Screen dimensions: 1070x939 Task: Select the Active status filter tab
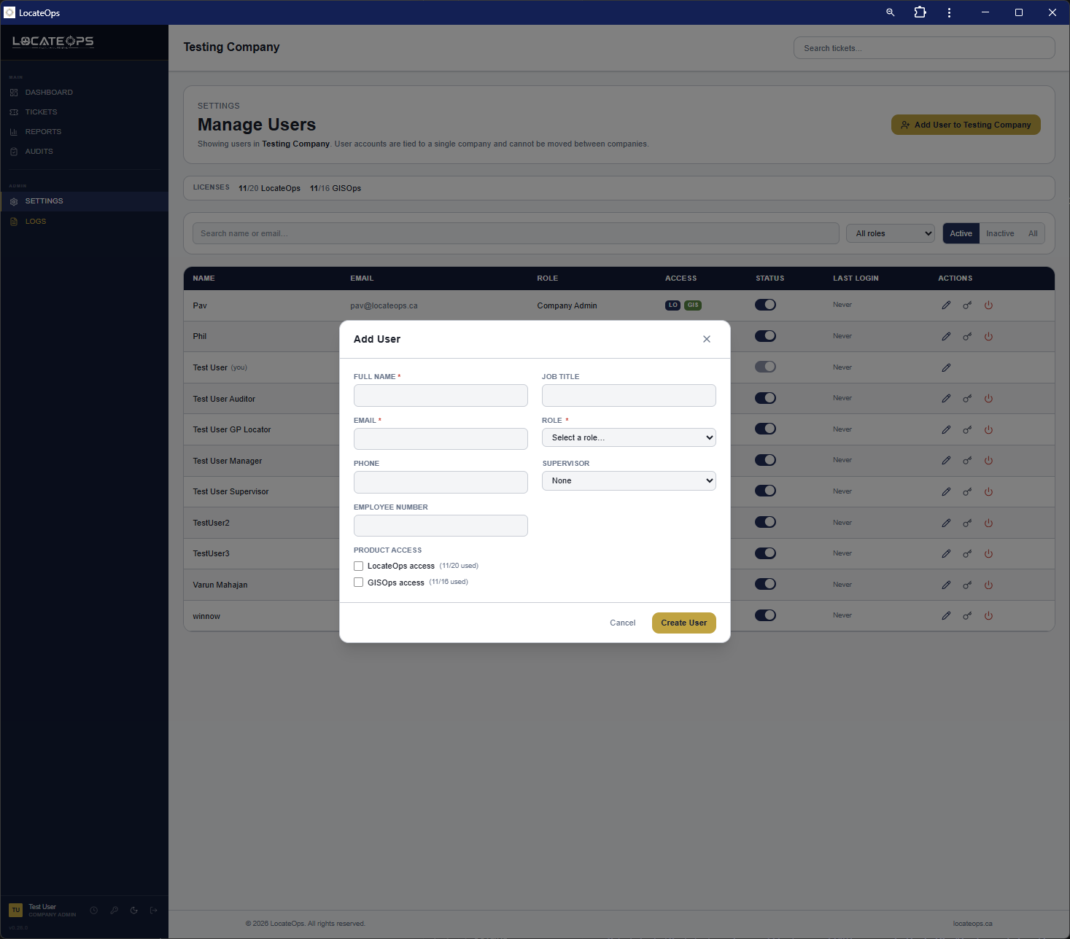[x=961, y=233]
